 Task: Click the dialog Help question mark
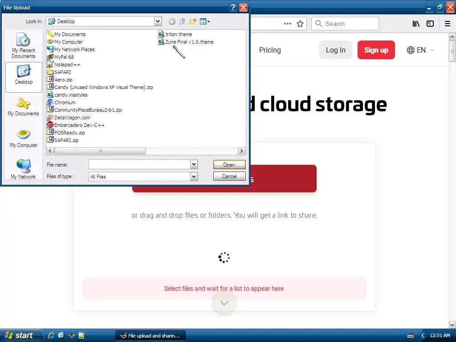point(233,7)
